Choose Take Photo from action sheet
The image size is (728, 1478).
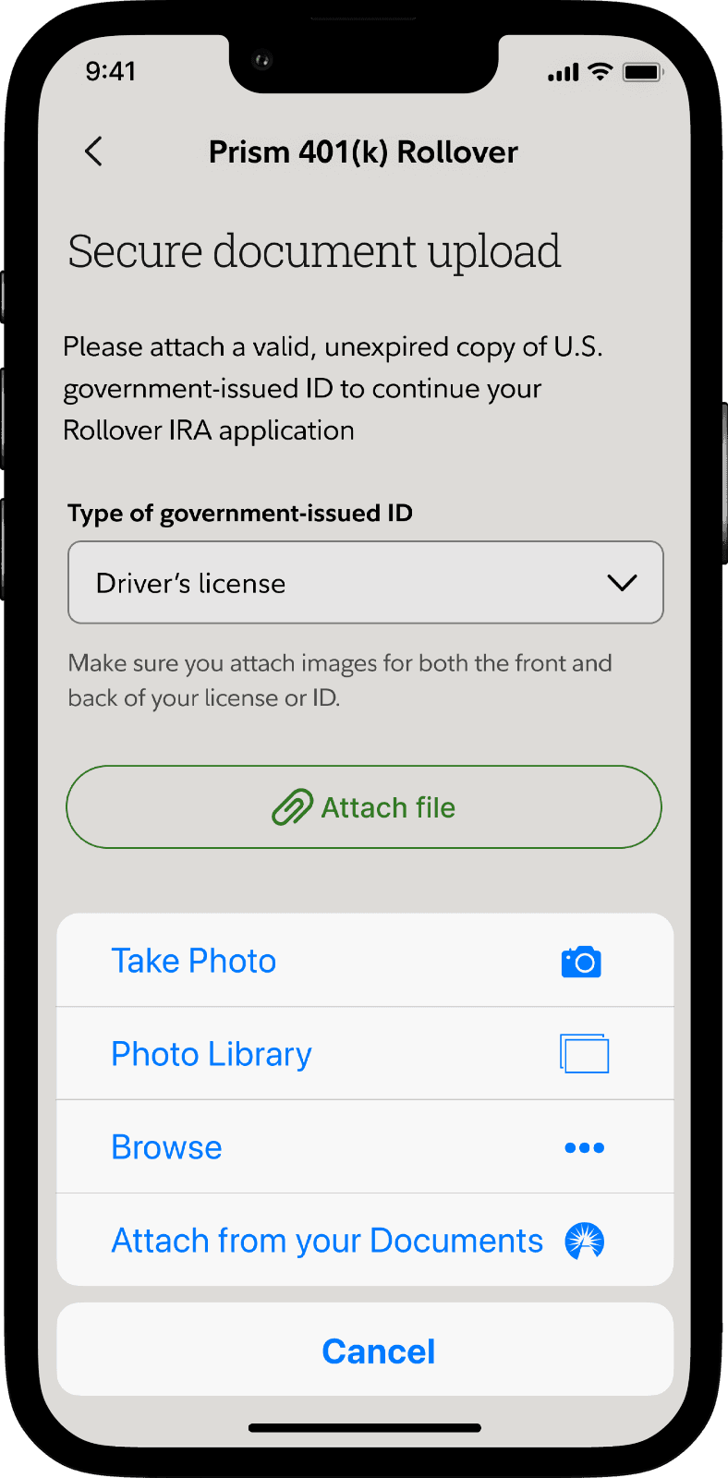click(x=365, y=961)
